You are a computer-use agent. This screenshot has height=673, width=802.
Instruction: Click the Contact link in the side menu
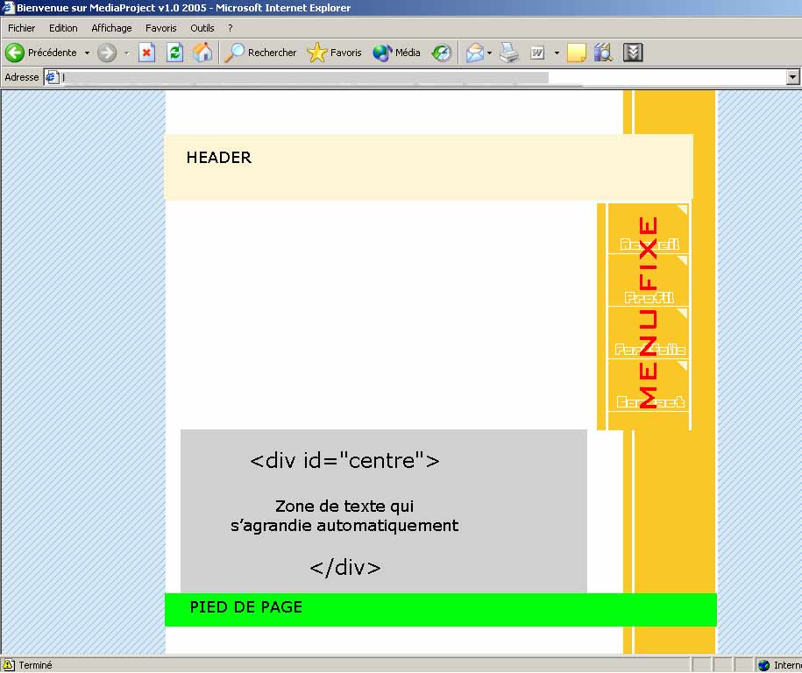649,401
